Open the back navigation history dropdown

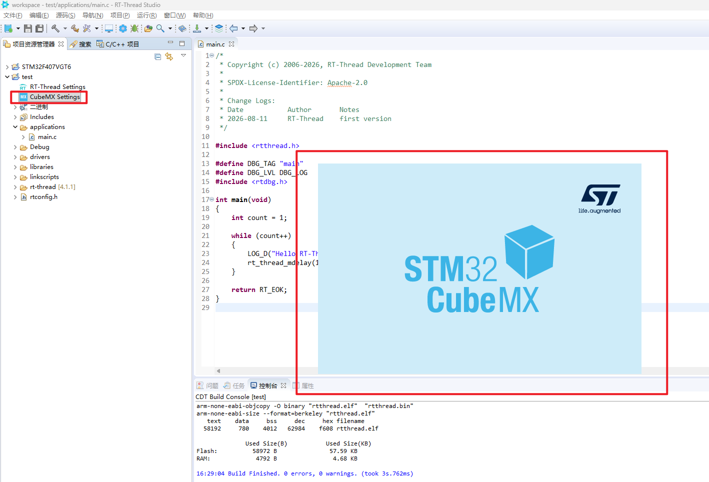click(x=243, y=28)
